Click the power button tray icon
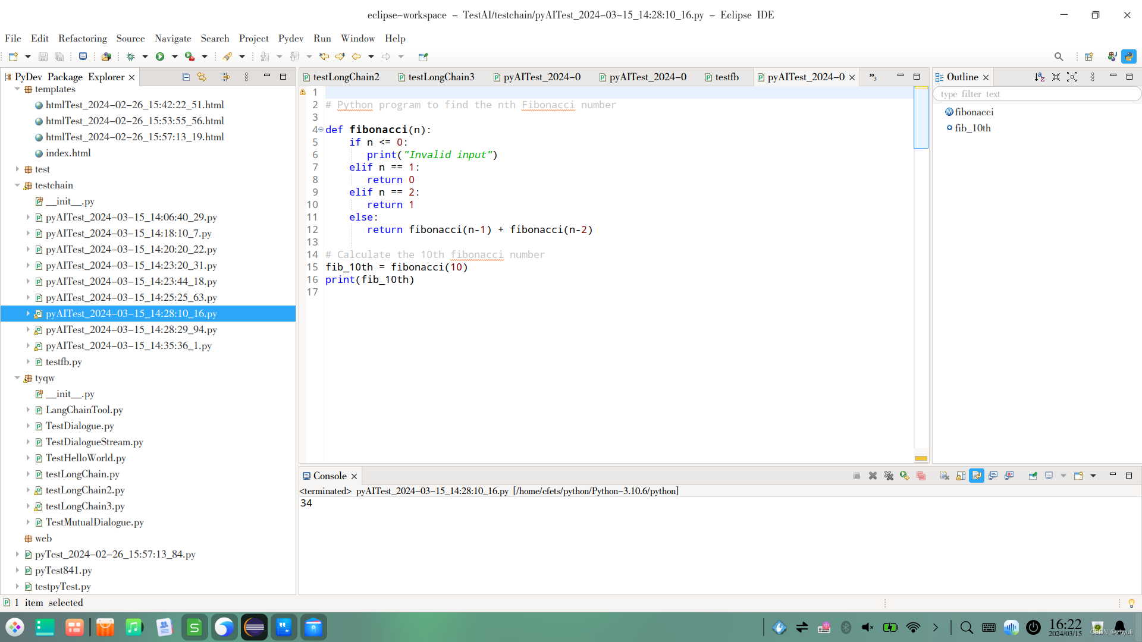 point(1034,627)
